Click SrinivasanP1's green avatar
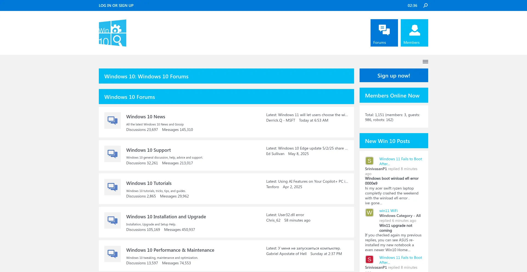The width and height of the screenshot is (527, 272). [369, 161]
